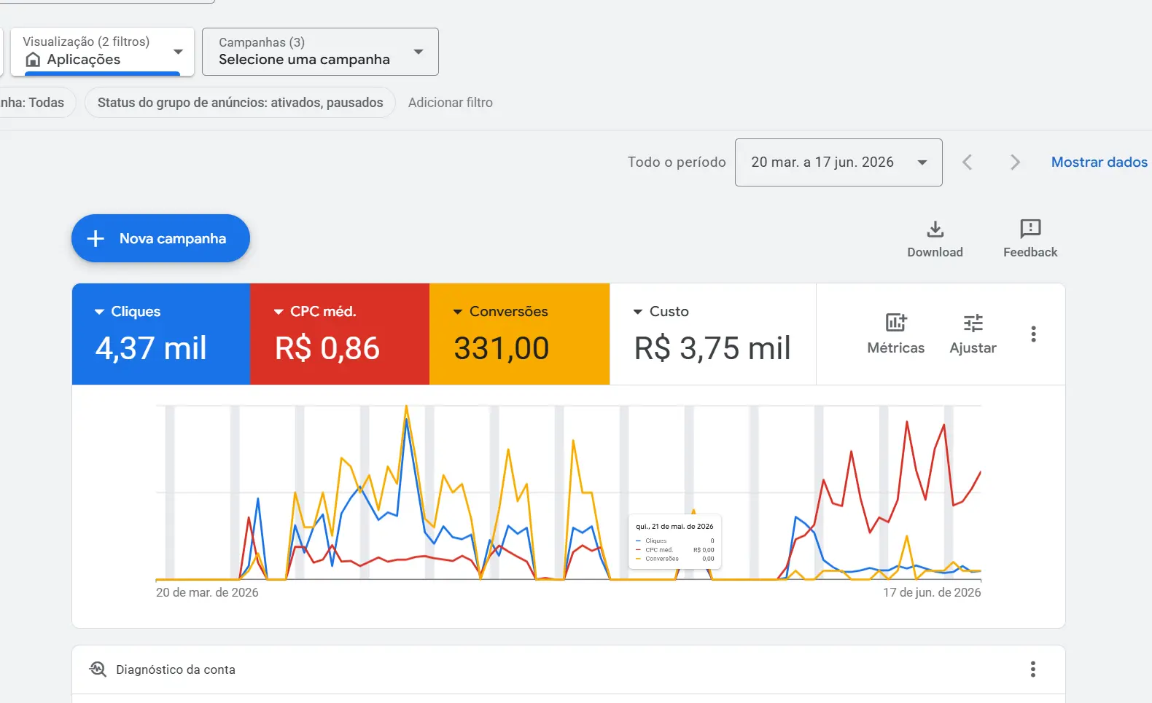Viewport: 1152px width, 703px height.
Task: Open the Feedback icon
Action: 1030,229
